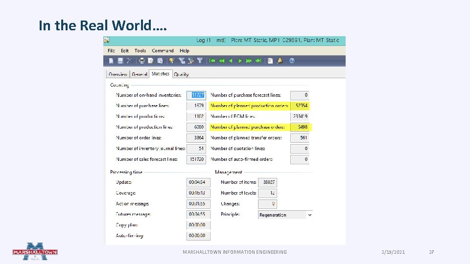Click 'Number of planned production orders' label

[x=249, y=106]
